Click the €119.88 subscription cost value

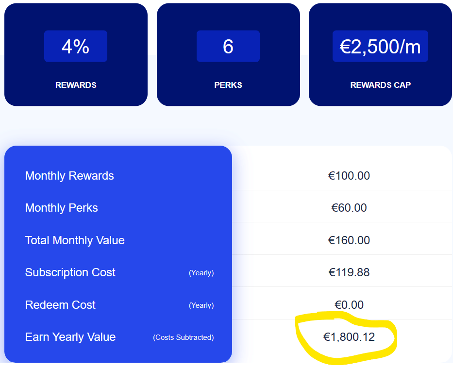[x=349, y=272]
